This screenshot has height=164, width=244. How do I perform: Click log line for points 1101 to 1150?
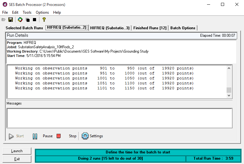tap(104, 88)
